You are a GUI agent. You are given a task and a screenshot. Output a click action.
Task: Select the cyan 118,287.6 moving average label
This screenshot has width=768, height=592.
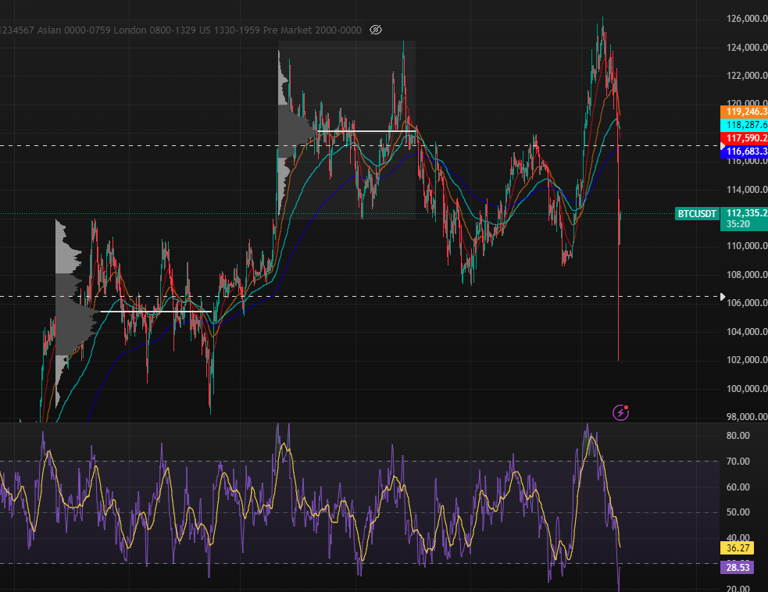coord(745,125)
